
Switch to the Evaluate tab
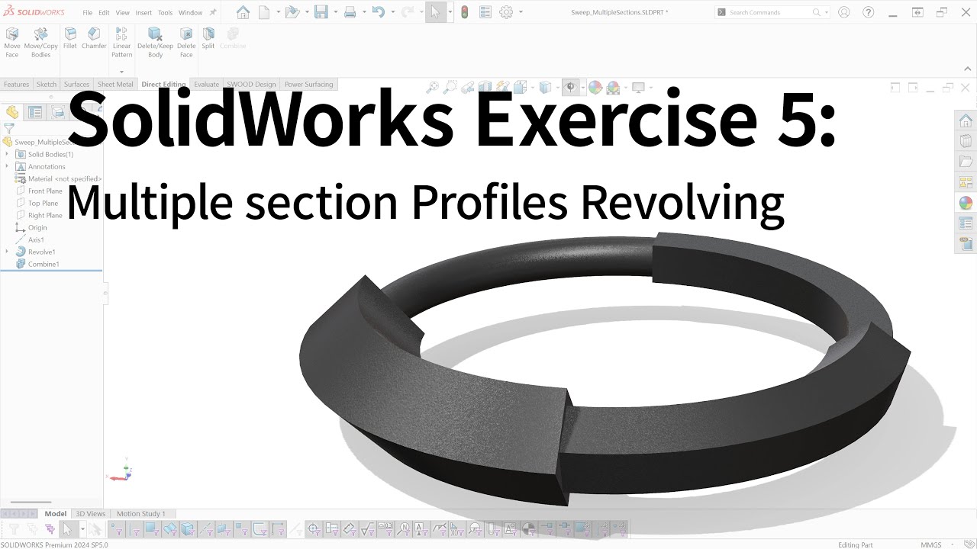click(206, 85)
